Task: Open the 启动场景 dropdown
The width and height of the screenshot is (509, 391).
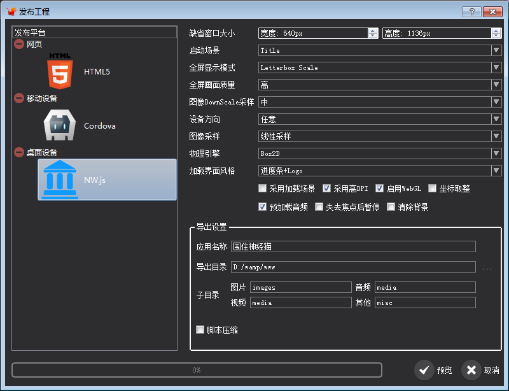Action: pyautogui.click(x=379, y=50)
